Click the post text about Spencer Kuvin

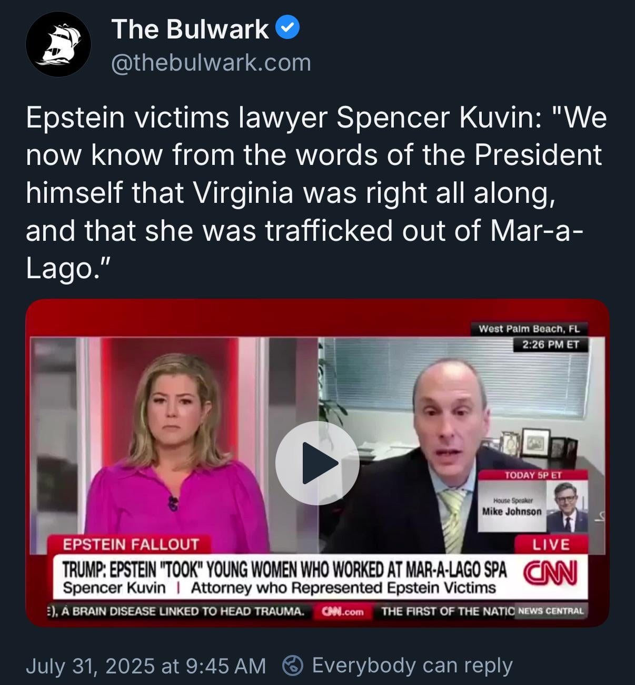point(316,193)
